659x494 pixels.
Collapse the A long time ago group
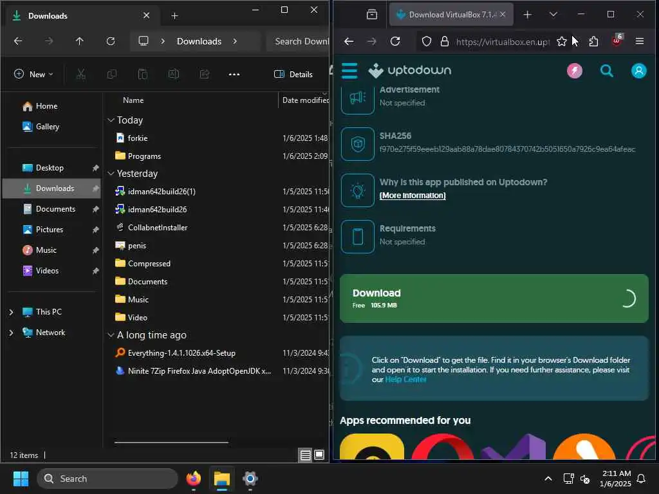(x=111, y=334)
